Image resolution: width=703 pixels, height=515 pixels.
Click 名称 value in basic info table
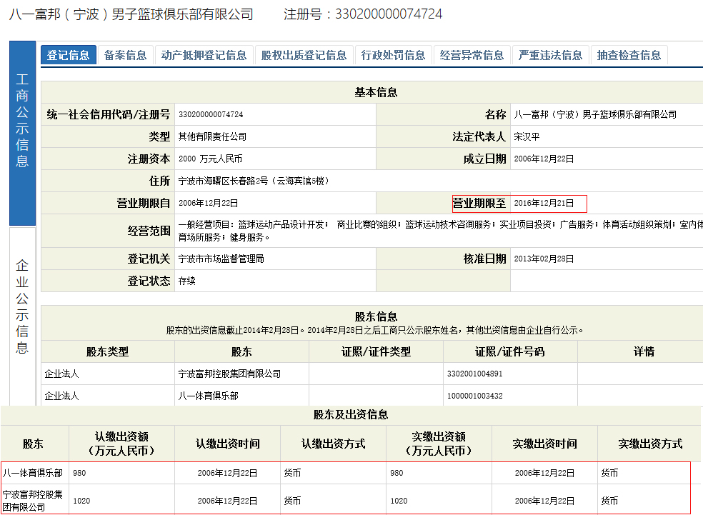(x=595, y=115)
